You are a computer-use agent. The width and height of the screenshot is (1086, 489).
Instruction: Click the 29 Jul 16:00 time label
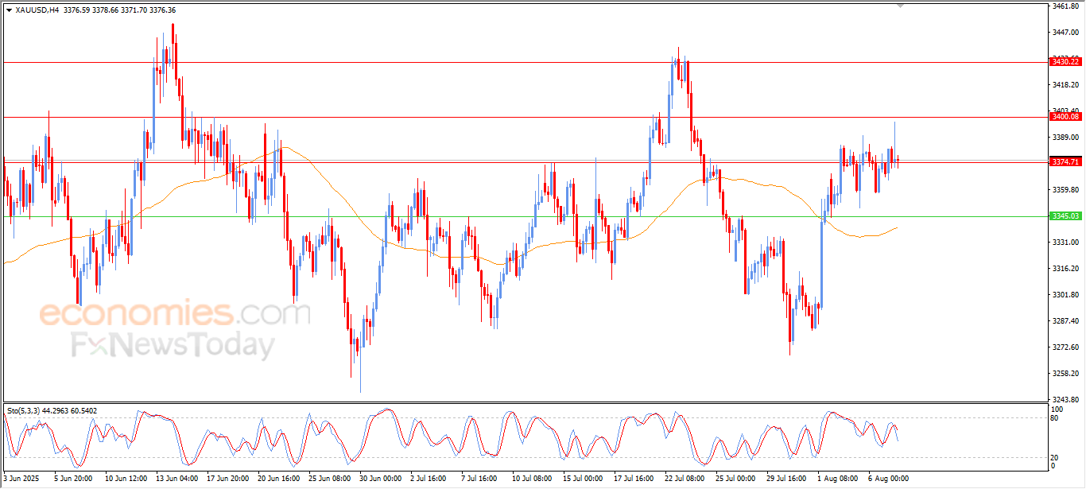785,479
